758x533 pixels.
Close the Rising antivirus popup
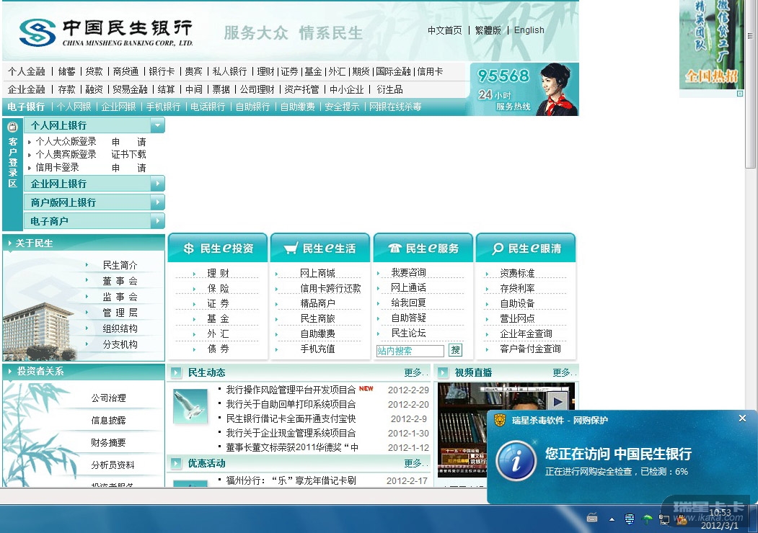pyautogui.click(x=743, y=418)
